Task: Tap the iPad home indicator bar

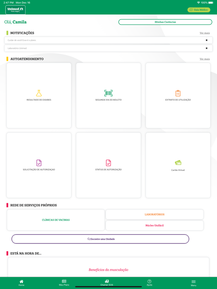Action: pos(108,287)
